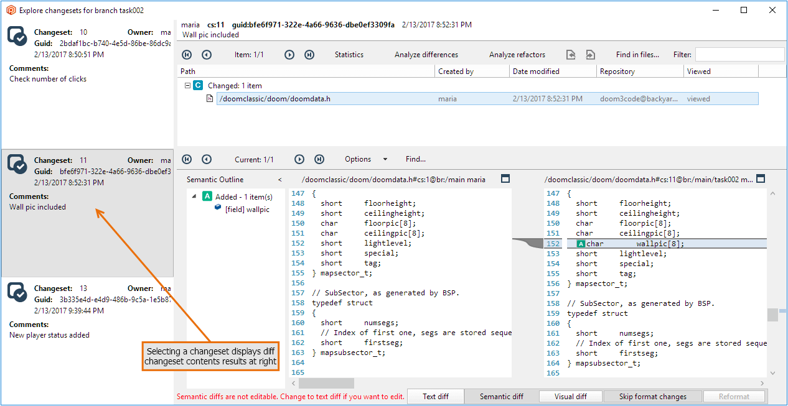Click the green A added icon in outline
The width and height of the screenshot is (788, 406).
tap(208, 196)
